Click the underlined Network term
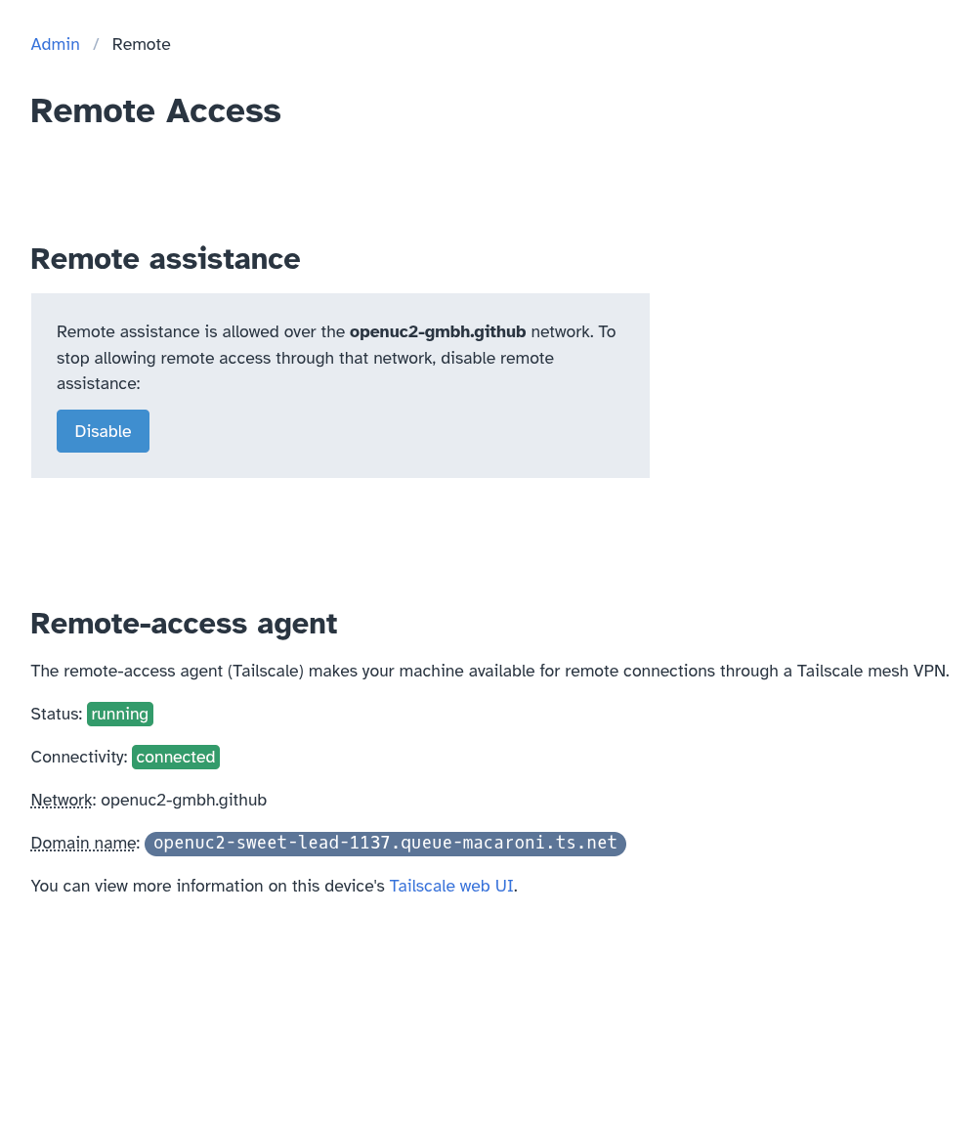This screenshot has width=978, height=1132. click(x=61, y=800)
